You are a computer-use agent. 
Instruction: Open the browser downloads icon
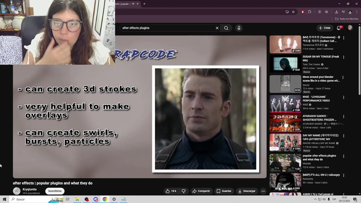point(336,12)
